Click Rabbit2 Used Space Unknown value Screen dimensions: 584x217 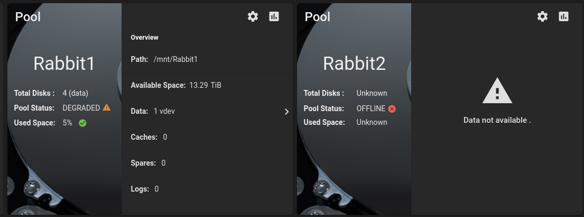click(x=372, y=122)
